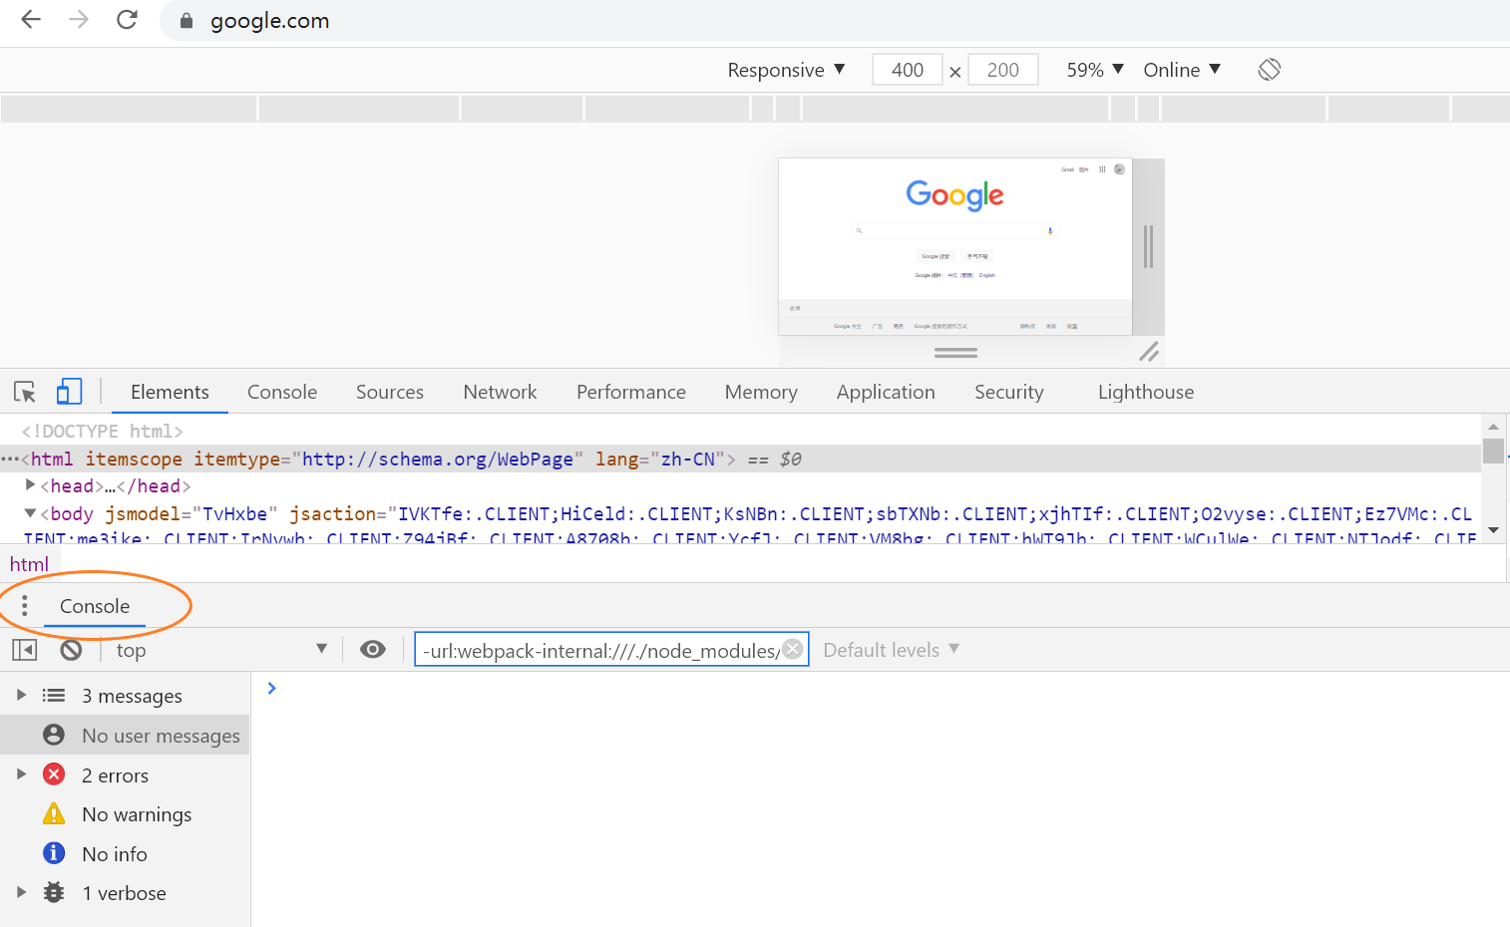The image size is (1510, 927).
Task: Select the blue info icon
Action: point(54,853)
